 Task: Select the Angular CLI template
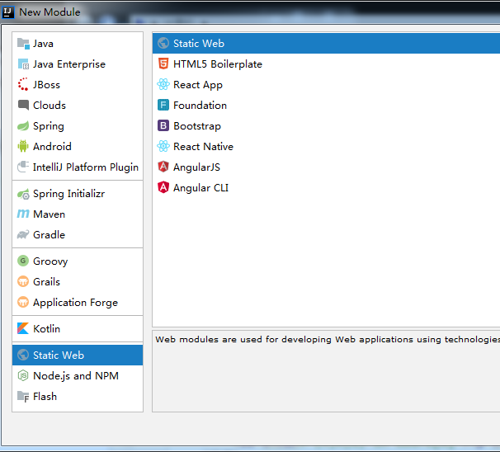[326, 188]
